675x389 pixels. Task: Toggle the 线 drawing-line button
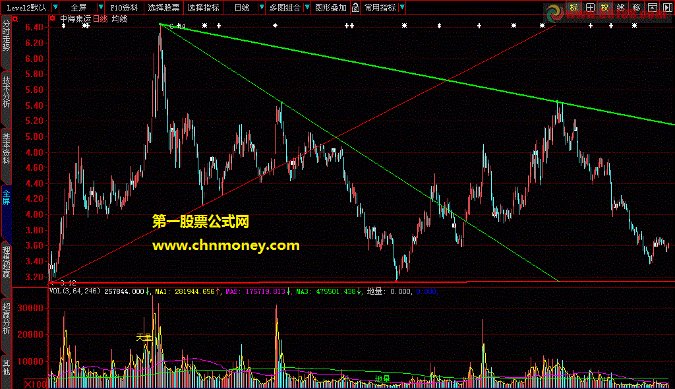coord(621,7)
